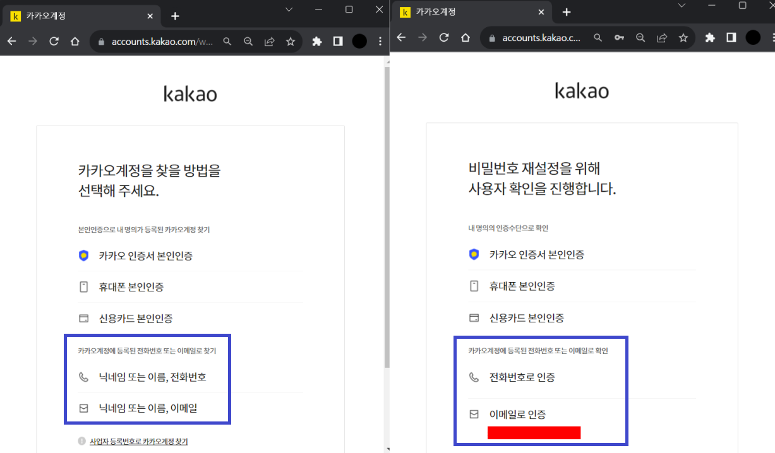This screenshot has height=453, width=775.
Task: Click forward arrow in right browser window
Action: click(423, 38)
